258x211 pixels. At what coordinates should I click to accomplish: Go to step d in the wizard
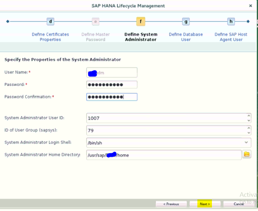pos(50,22)
